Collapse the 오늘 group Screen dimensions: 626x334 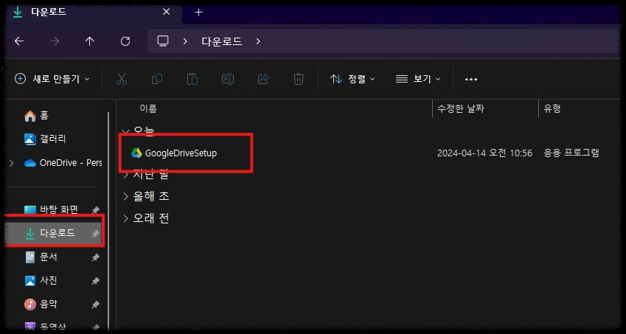[125, 131]
